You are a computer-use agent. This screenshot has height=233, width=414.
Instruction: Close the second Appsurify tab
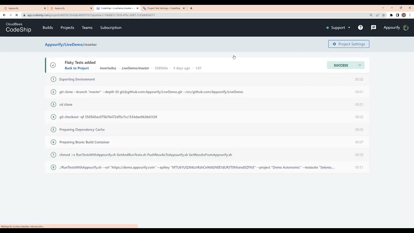pyautogui.click(x=91, y=8)
